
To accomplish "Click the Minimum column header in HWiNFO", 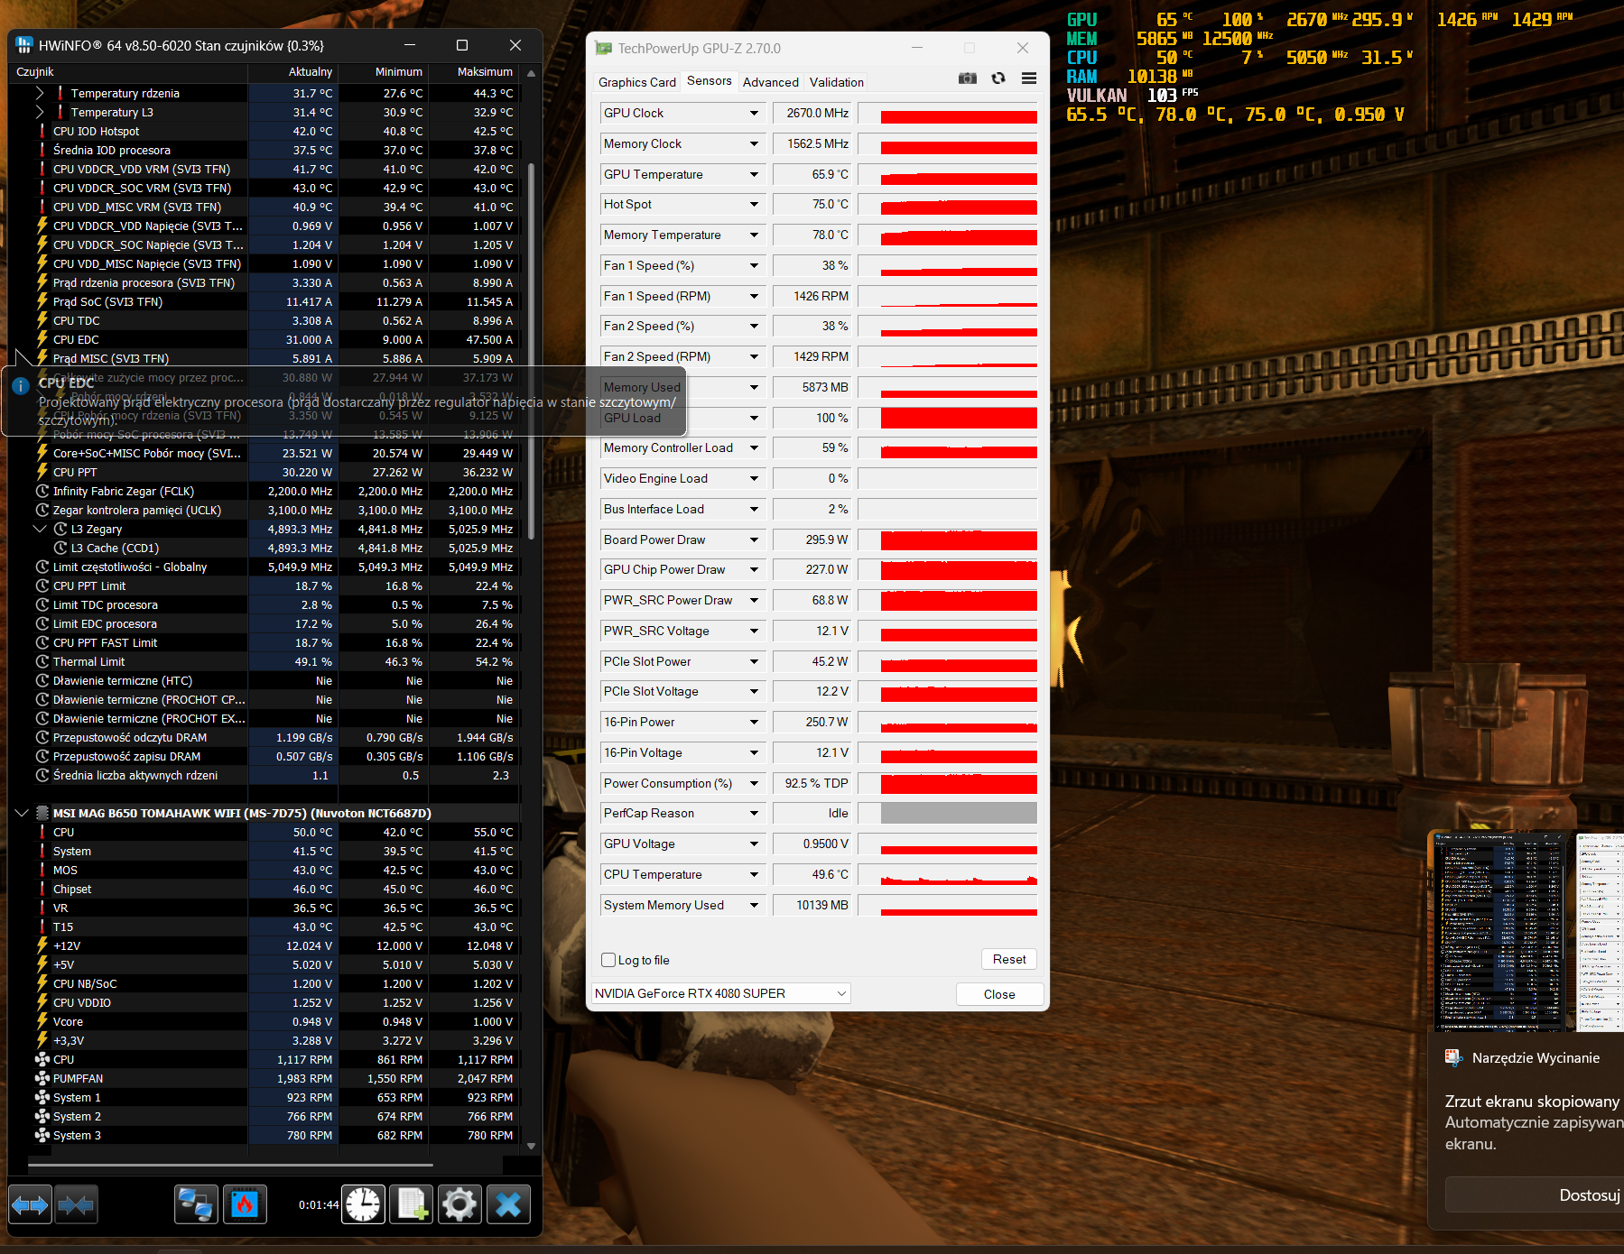I will click(384, 71).
